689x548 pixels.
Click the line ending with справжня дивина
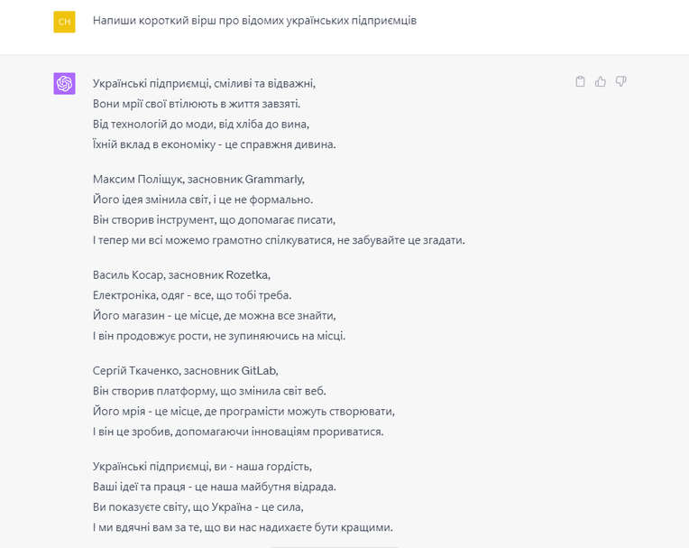click(x=214, y=144)
